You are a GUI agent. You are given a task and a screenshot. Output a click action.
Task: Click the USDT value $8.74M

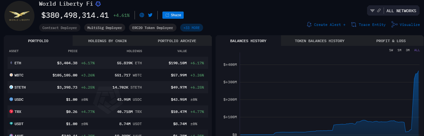(180, 124)
